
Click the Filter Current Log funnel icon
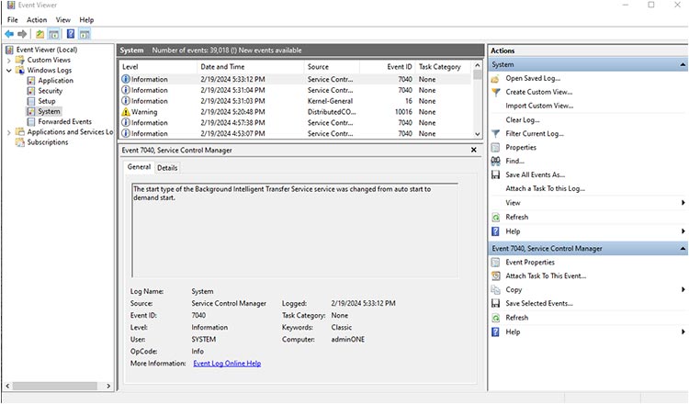[x=495, y=134]
